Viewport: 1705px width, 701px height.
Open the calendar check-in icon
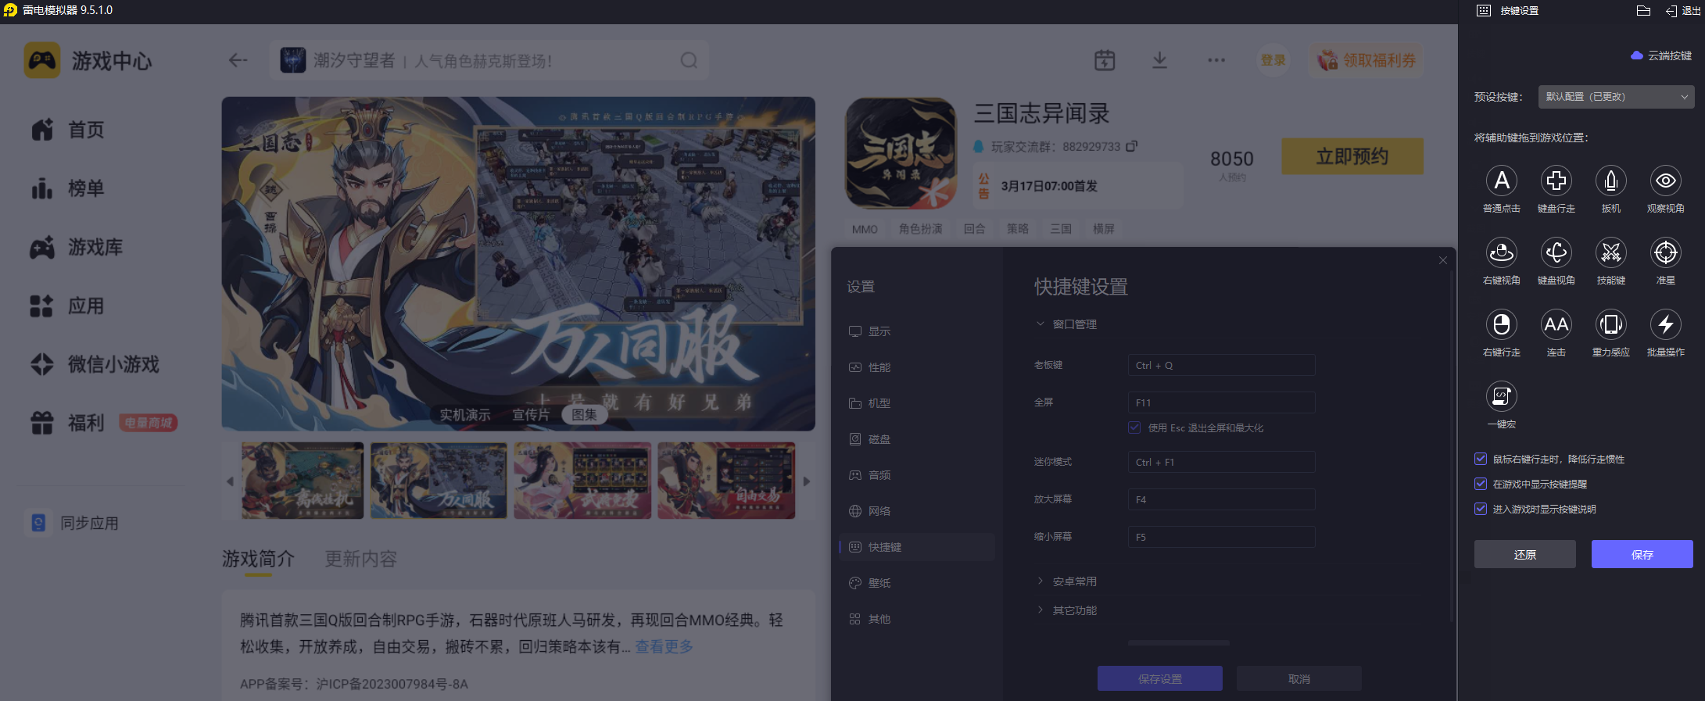(1105, 60)
